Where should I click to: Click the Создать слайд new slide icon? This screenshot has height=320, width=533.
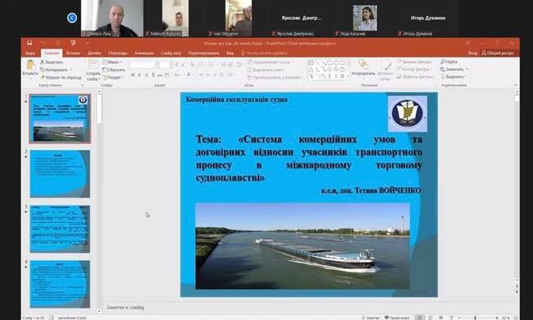[93, 65]
